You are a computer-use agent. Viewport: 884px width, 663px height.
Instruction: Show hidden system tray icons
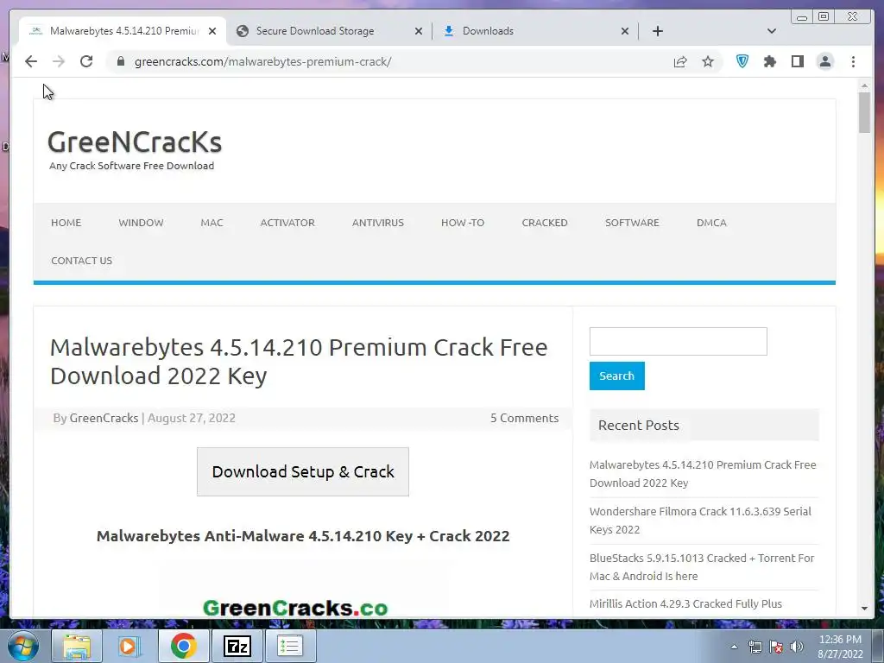pos(734,647)
